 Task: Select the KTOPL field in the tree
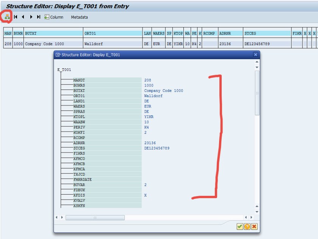tap(107, 117)
